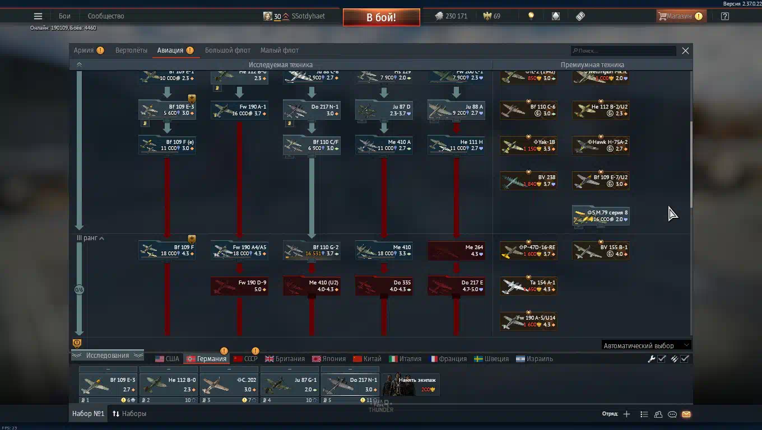Open help via the question mark icon

[725, 16]
